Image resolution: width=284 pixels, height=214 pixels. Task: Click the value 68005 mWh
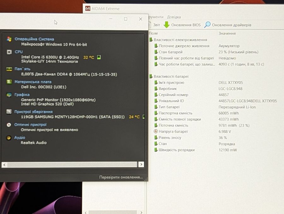228,113
